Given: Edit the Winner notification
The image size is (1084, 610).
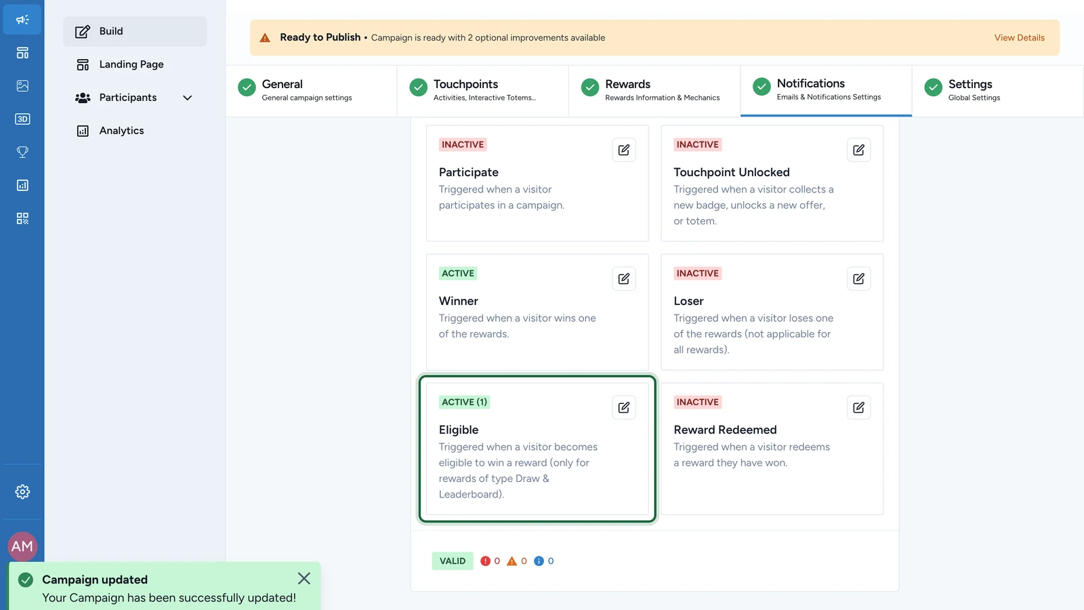Looking at the screenshot, I should pyautogui.click(x=624, y=279).
